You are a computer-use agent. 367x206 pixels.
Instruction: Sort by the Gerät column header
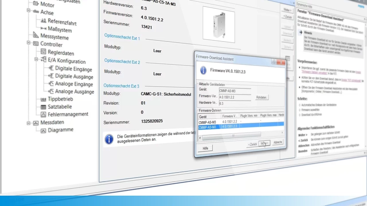tap(210, 117)
